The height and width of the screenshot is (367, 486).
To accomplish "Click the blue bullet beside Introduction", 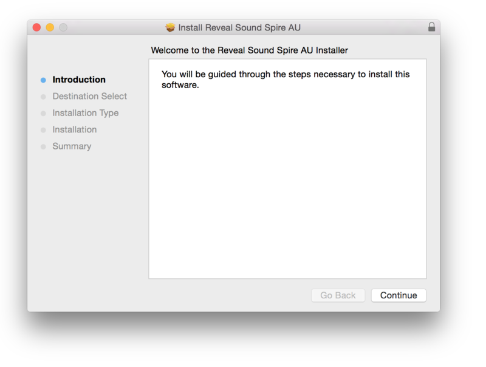I will click(x=43, y=80).
